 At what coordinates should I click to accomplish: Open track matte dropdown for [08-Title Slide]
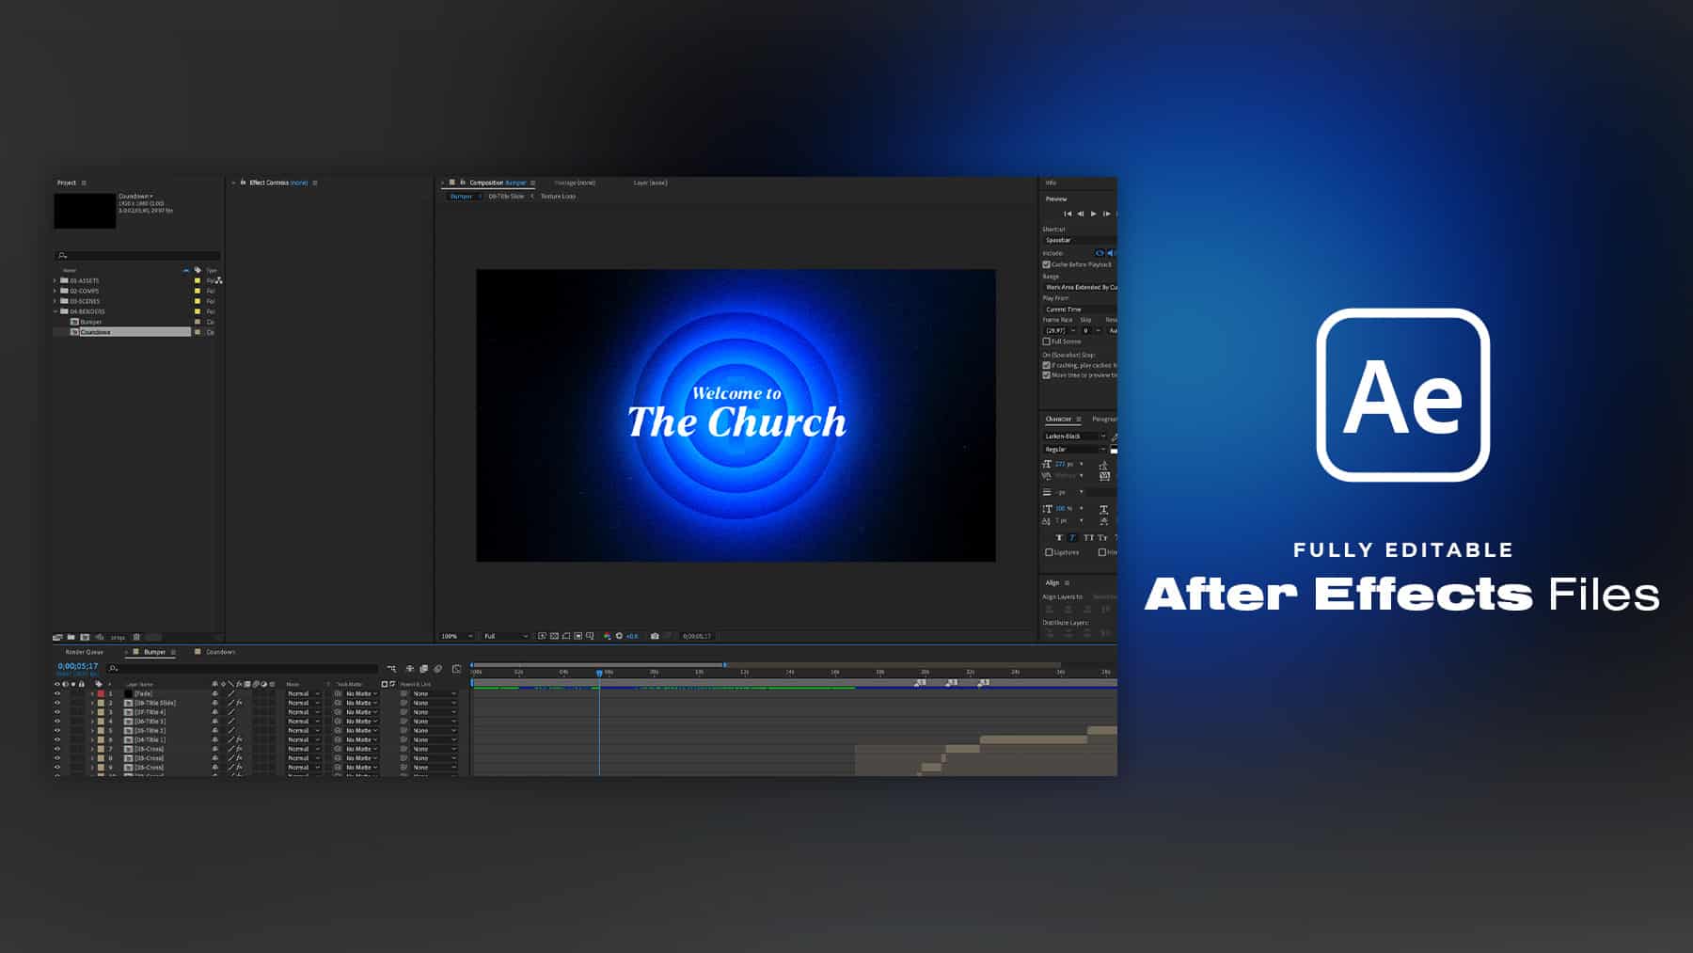click(361, 703)
